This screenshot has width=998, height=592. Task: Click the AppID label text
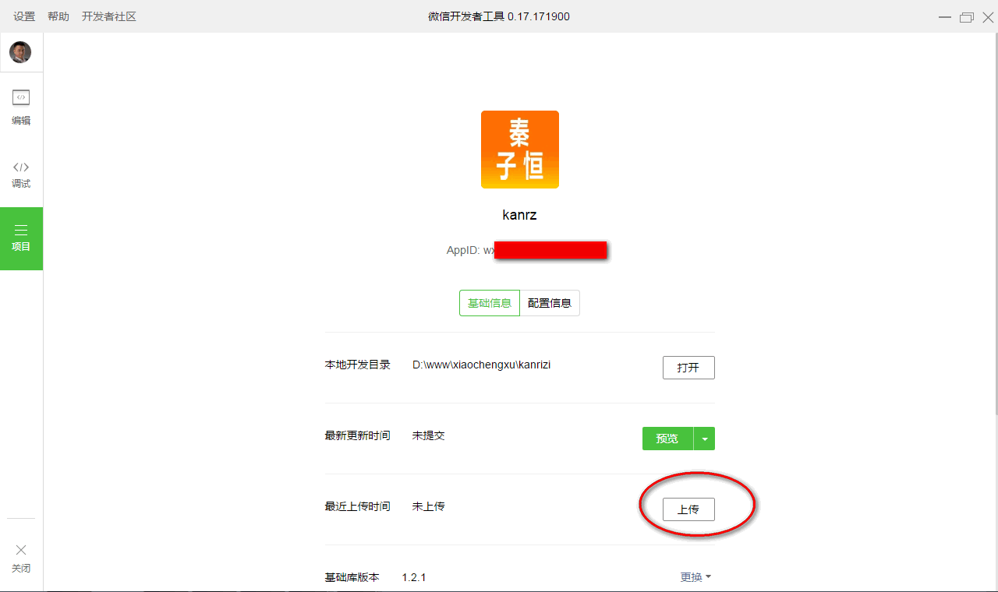(x=463, y=250)
